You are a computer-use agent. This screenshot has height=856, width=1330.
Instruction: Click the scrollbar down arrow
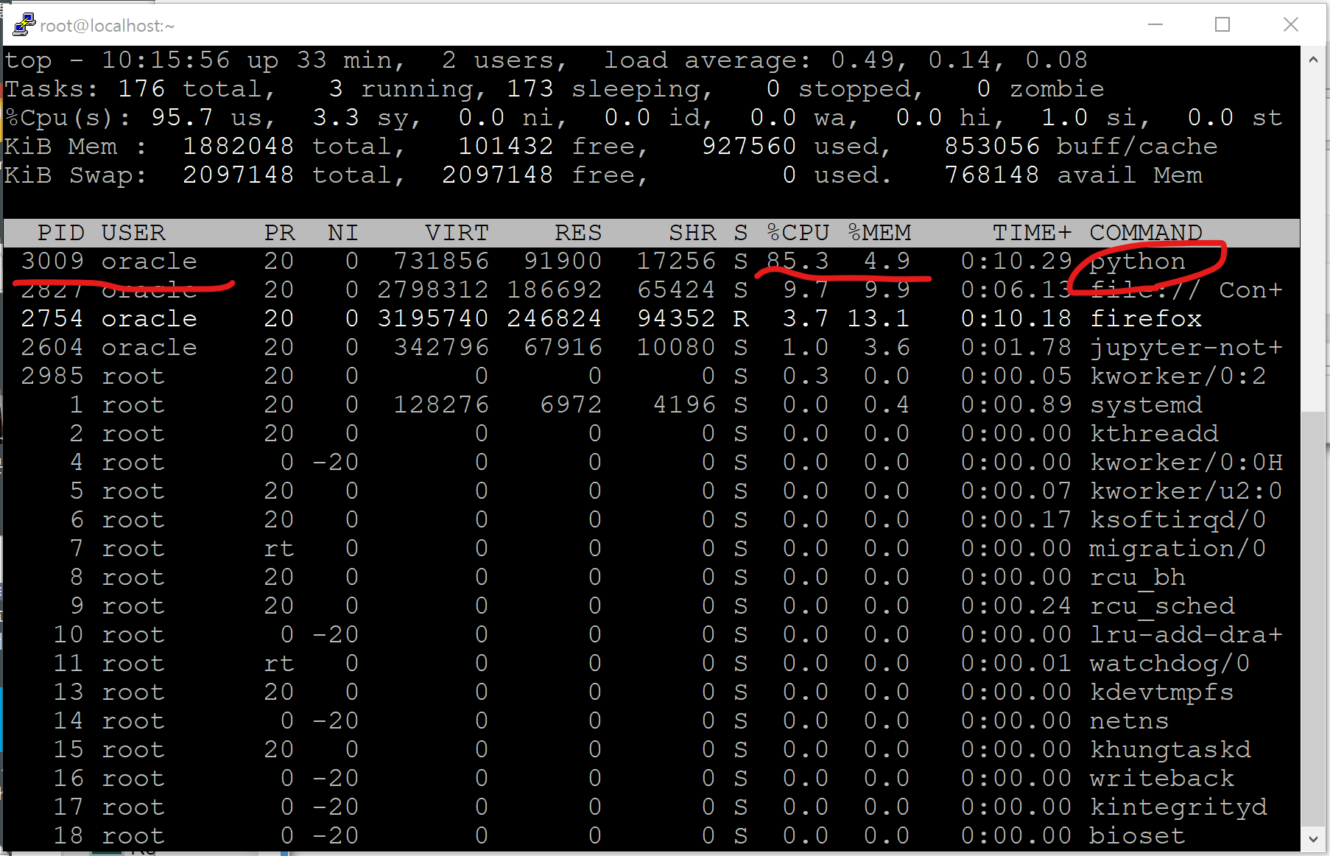pos(1313,838)
